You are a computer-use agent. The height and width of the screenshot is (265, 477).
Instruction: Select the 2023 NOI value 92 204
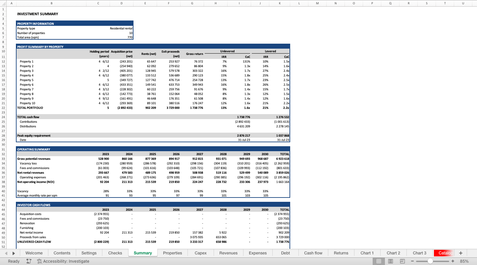[x=104, y=182]
